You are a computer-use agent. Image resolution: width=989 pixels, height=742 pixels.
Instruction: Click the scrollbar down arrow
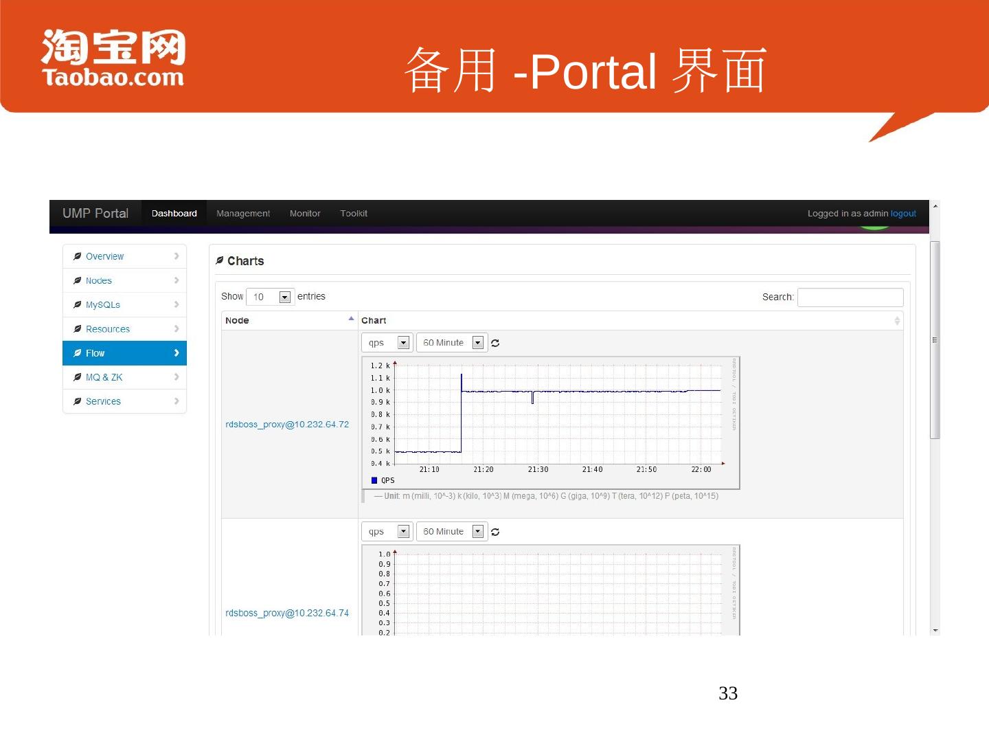[x=935, y=630]
